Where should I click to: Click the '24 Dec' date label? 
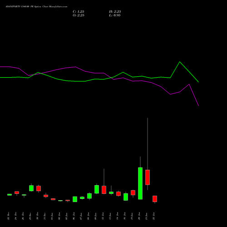pyautogui.click(x=16, y=216)
